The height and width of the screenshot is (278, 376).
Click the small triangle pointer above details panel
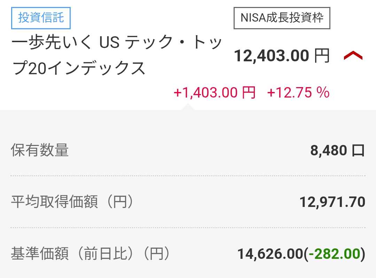point(188,107)
